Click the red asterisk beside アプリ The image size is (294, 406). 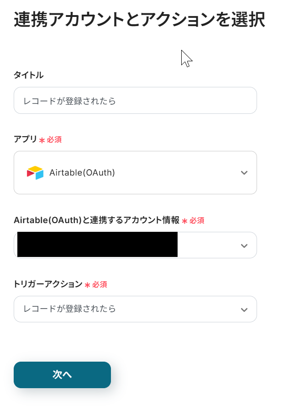[x=42, y=140]
